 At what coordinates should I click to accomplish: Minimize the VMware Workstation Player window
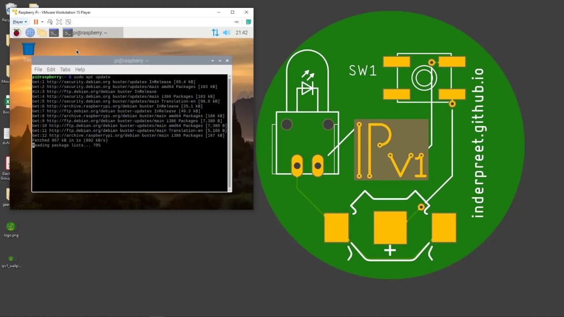pyautogui.click(x=219, y=12)
